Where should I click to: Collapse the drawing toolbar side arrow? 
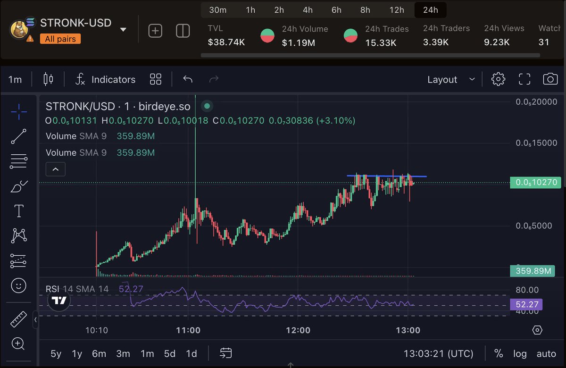[35, 320]
